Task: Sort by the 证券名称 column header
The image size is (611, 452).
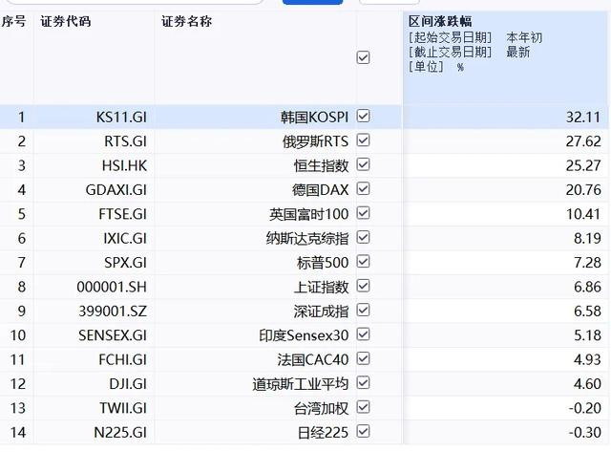Action: [187, 21]
